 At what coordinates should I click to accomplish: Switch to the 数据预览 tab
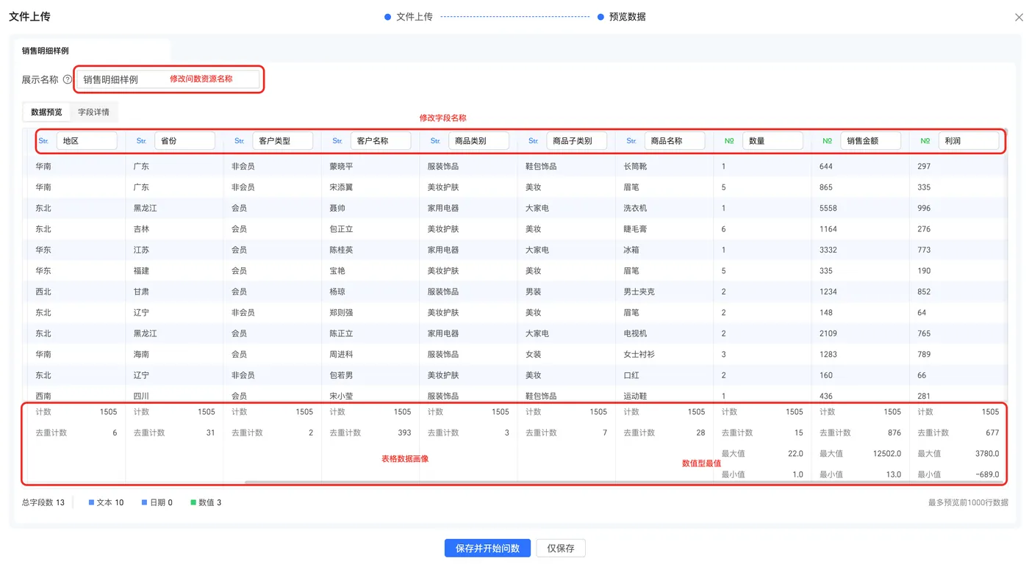46,112
